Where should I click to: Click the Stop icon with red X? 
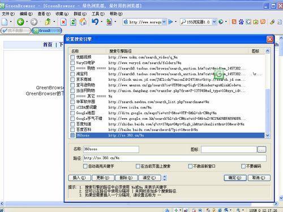coord(63,22)
